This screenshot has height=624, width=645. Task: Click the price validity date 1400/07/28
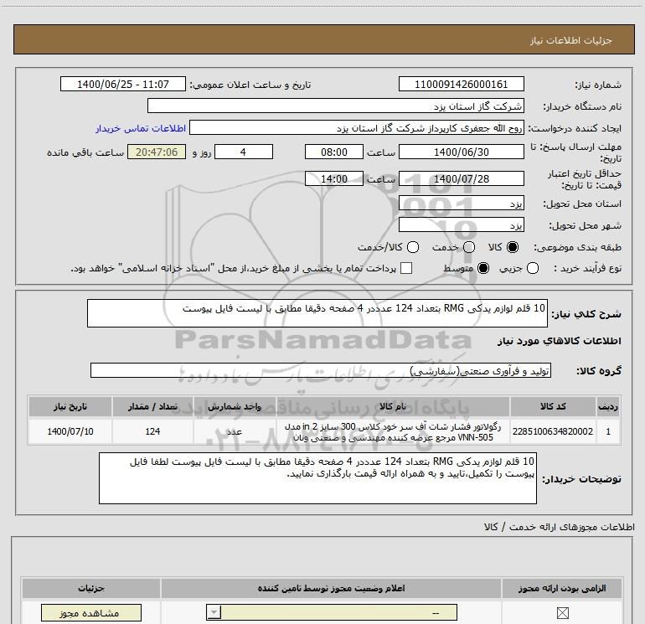pos(461,178)
